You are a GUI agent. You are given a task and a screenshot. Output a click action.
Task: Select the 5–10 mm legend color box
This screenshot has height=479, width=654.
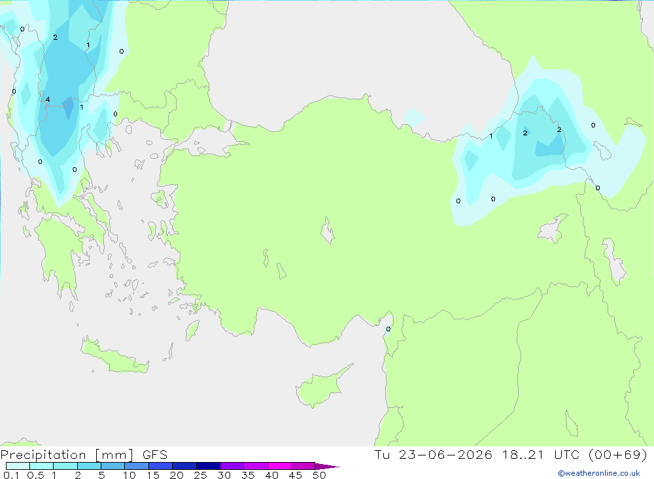point(112,466)
